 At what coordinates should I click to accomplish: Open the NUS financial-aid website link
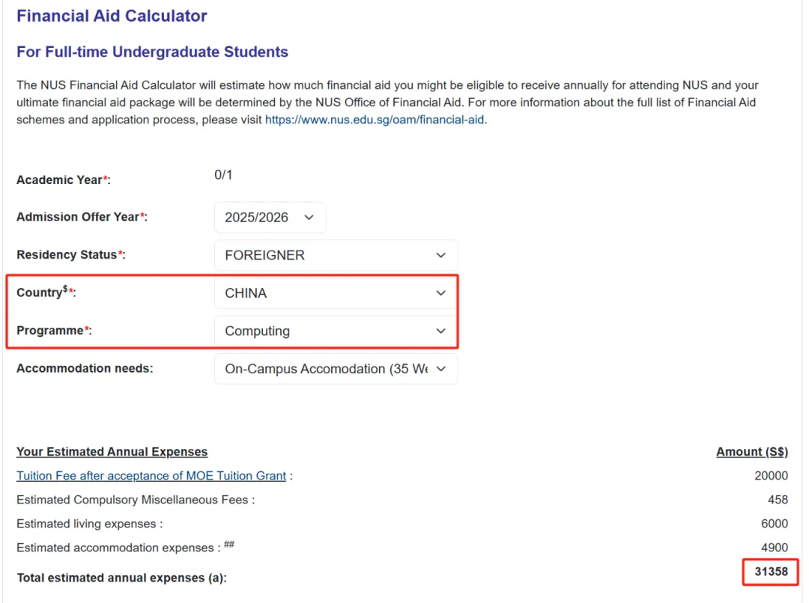point(375,120)
